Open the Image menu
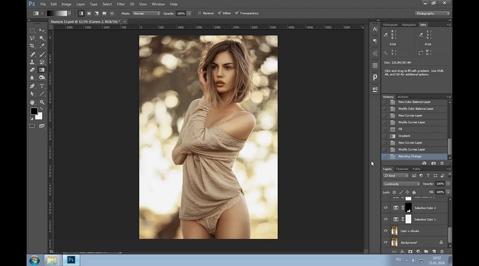This screenshot has width=479, height=266. pyautogui.click(x=66, y=4)
